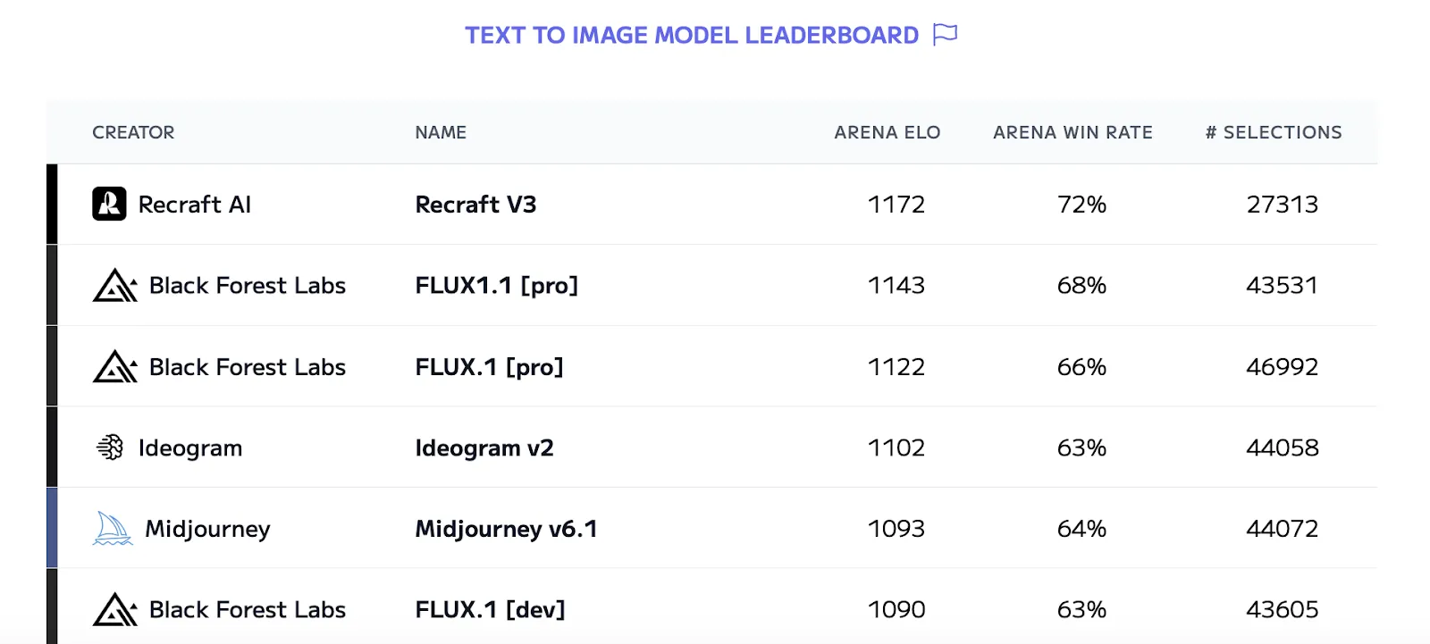Click the black color bar on the Recraft row
Image resolution: width=1430 pixels, height=644 pixels.
pyautogui.click(x=52, y=204)
